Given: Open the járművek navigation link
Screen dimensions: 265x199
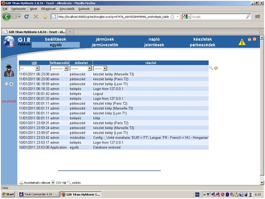Looking at the screenshot, I should (105, 39).
